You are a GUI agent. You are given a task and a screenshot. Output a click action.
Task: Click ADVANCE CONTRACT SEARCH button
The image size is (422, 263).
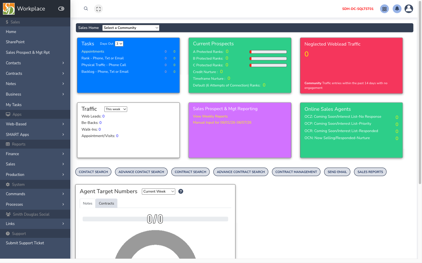pyautogui.click(x=241, y=172)
